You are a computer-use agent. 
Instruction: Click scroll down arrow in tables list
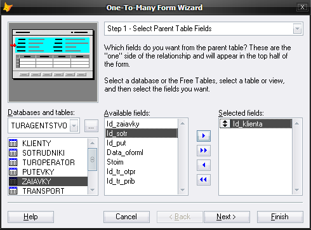pos(92,190)
